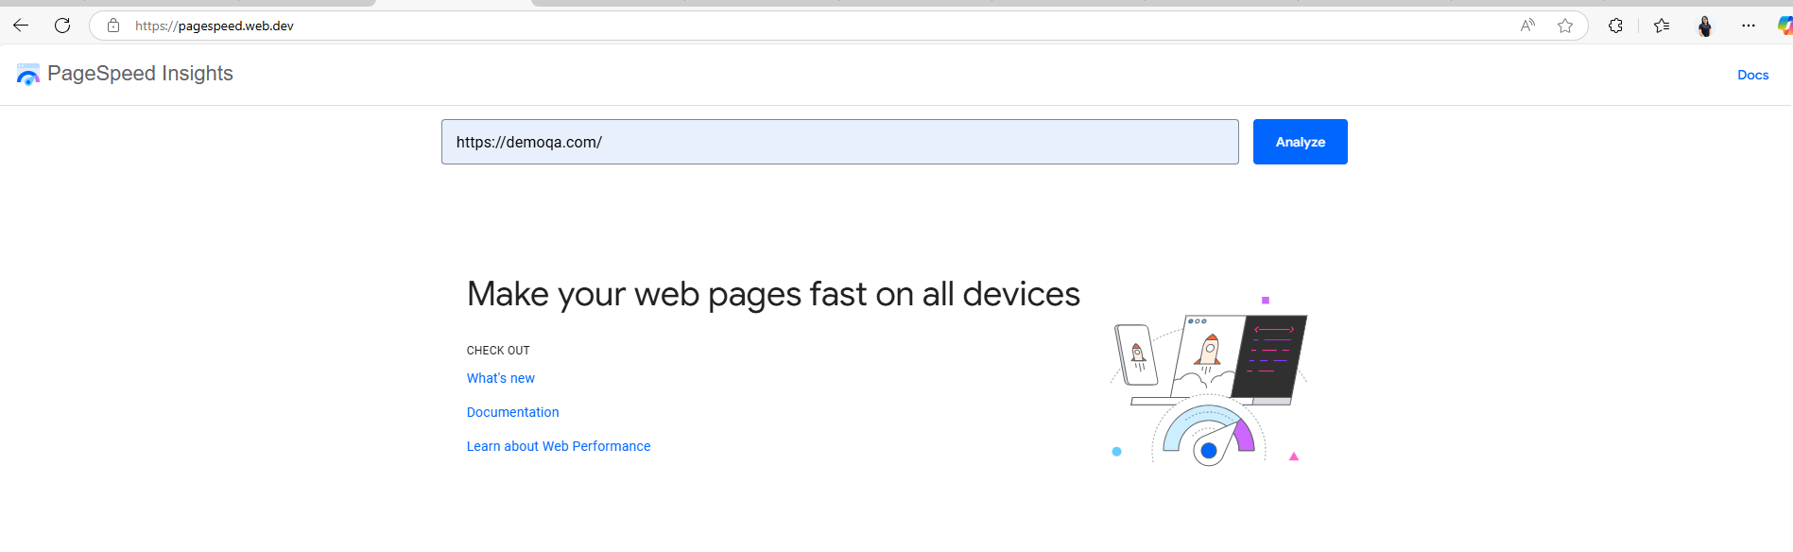The width and height of the screenshot is (1793, 552).
Task: Add this page to favorites with star
Action: click(x=1565, y=26)
